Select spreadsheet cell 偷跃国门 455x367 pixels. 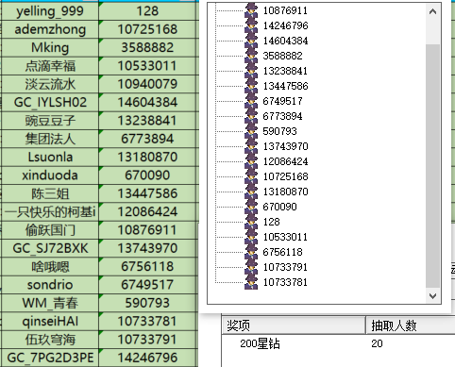tap(50, 230)
